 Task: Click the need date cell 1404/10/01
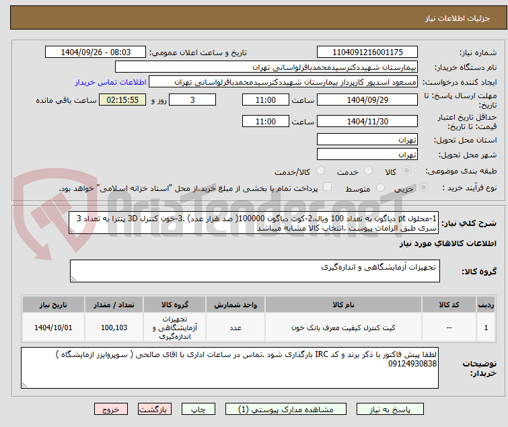pos(53,327)
